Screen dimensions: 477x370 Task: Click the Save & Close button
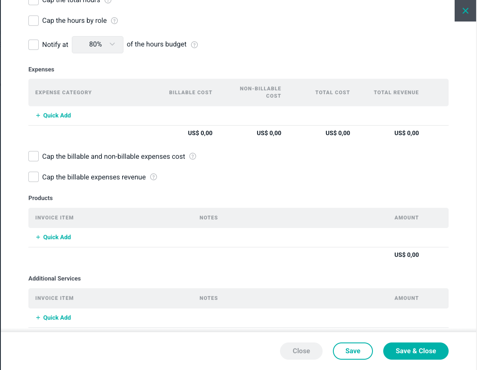[x=416, y=351]
